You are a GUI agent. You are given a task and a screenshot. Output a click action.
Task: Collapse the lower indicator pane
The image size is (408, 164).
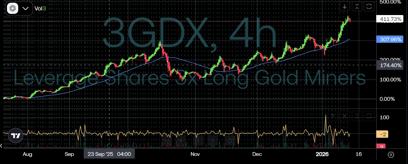coord(357,115)
